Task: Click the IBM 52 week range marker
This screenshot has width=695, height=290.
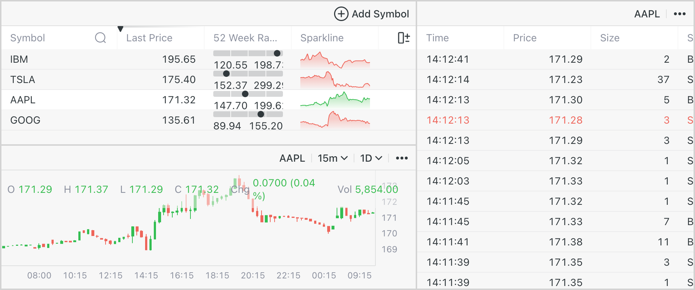Action: pyautogui.click(x=277, y=53)
